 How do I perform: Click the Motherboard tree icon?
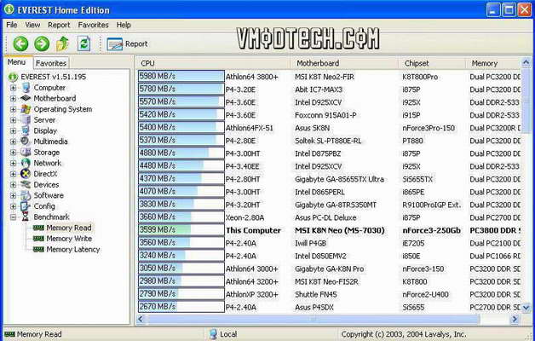tap(26, 98)
